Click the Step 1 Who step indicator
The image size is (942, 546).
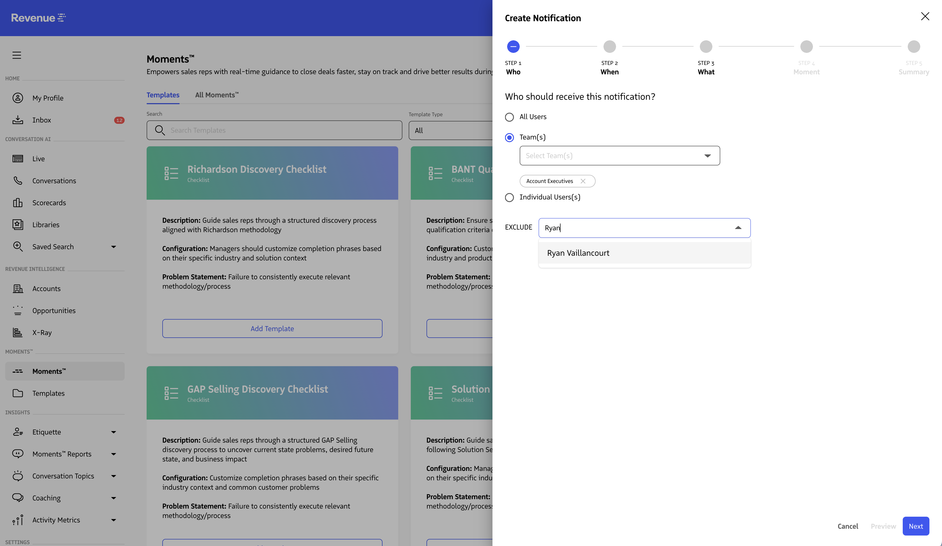[513, 47]
